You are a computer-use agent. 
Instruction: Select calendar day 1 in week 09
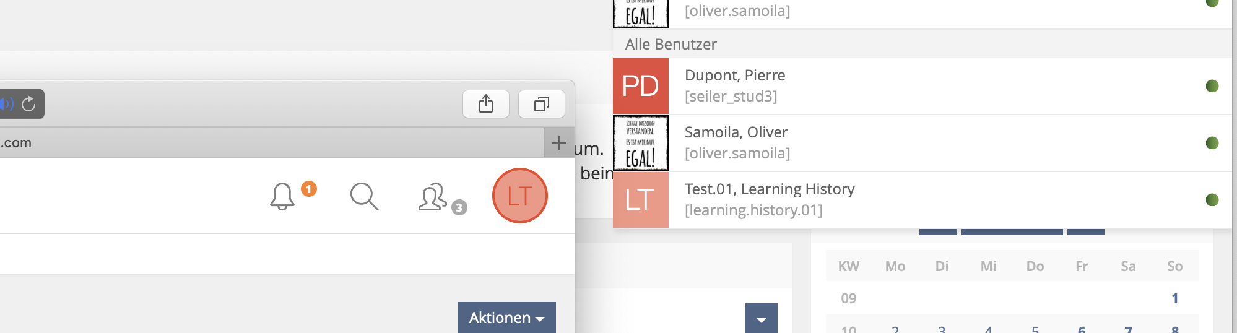click(x=1174, y=298)
